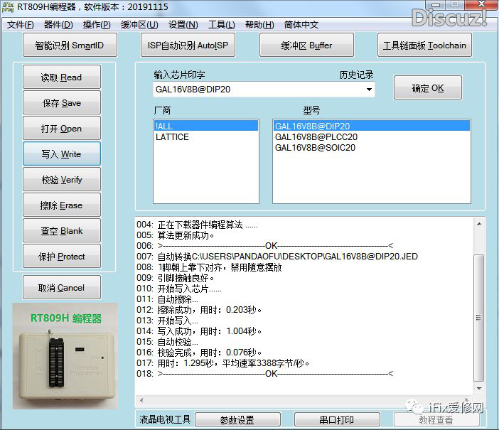Select !ALL in the 厂商 list
This screenshot has width=499, height=430.
coord(206,126)
